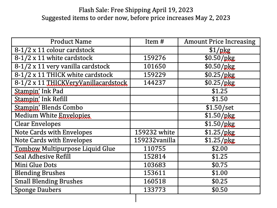Click the "$2.00" price increase cell

pos(220,149)
